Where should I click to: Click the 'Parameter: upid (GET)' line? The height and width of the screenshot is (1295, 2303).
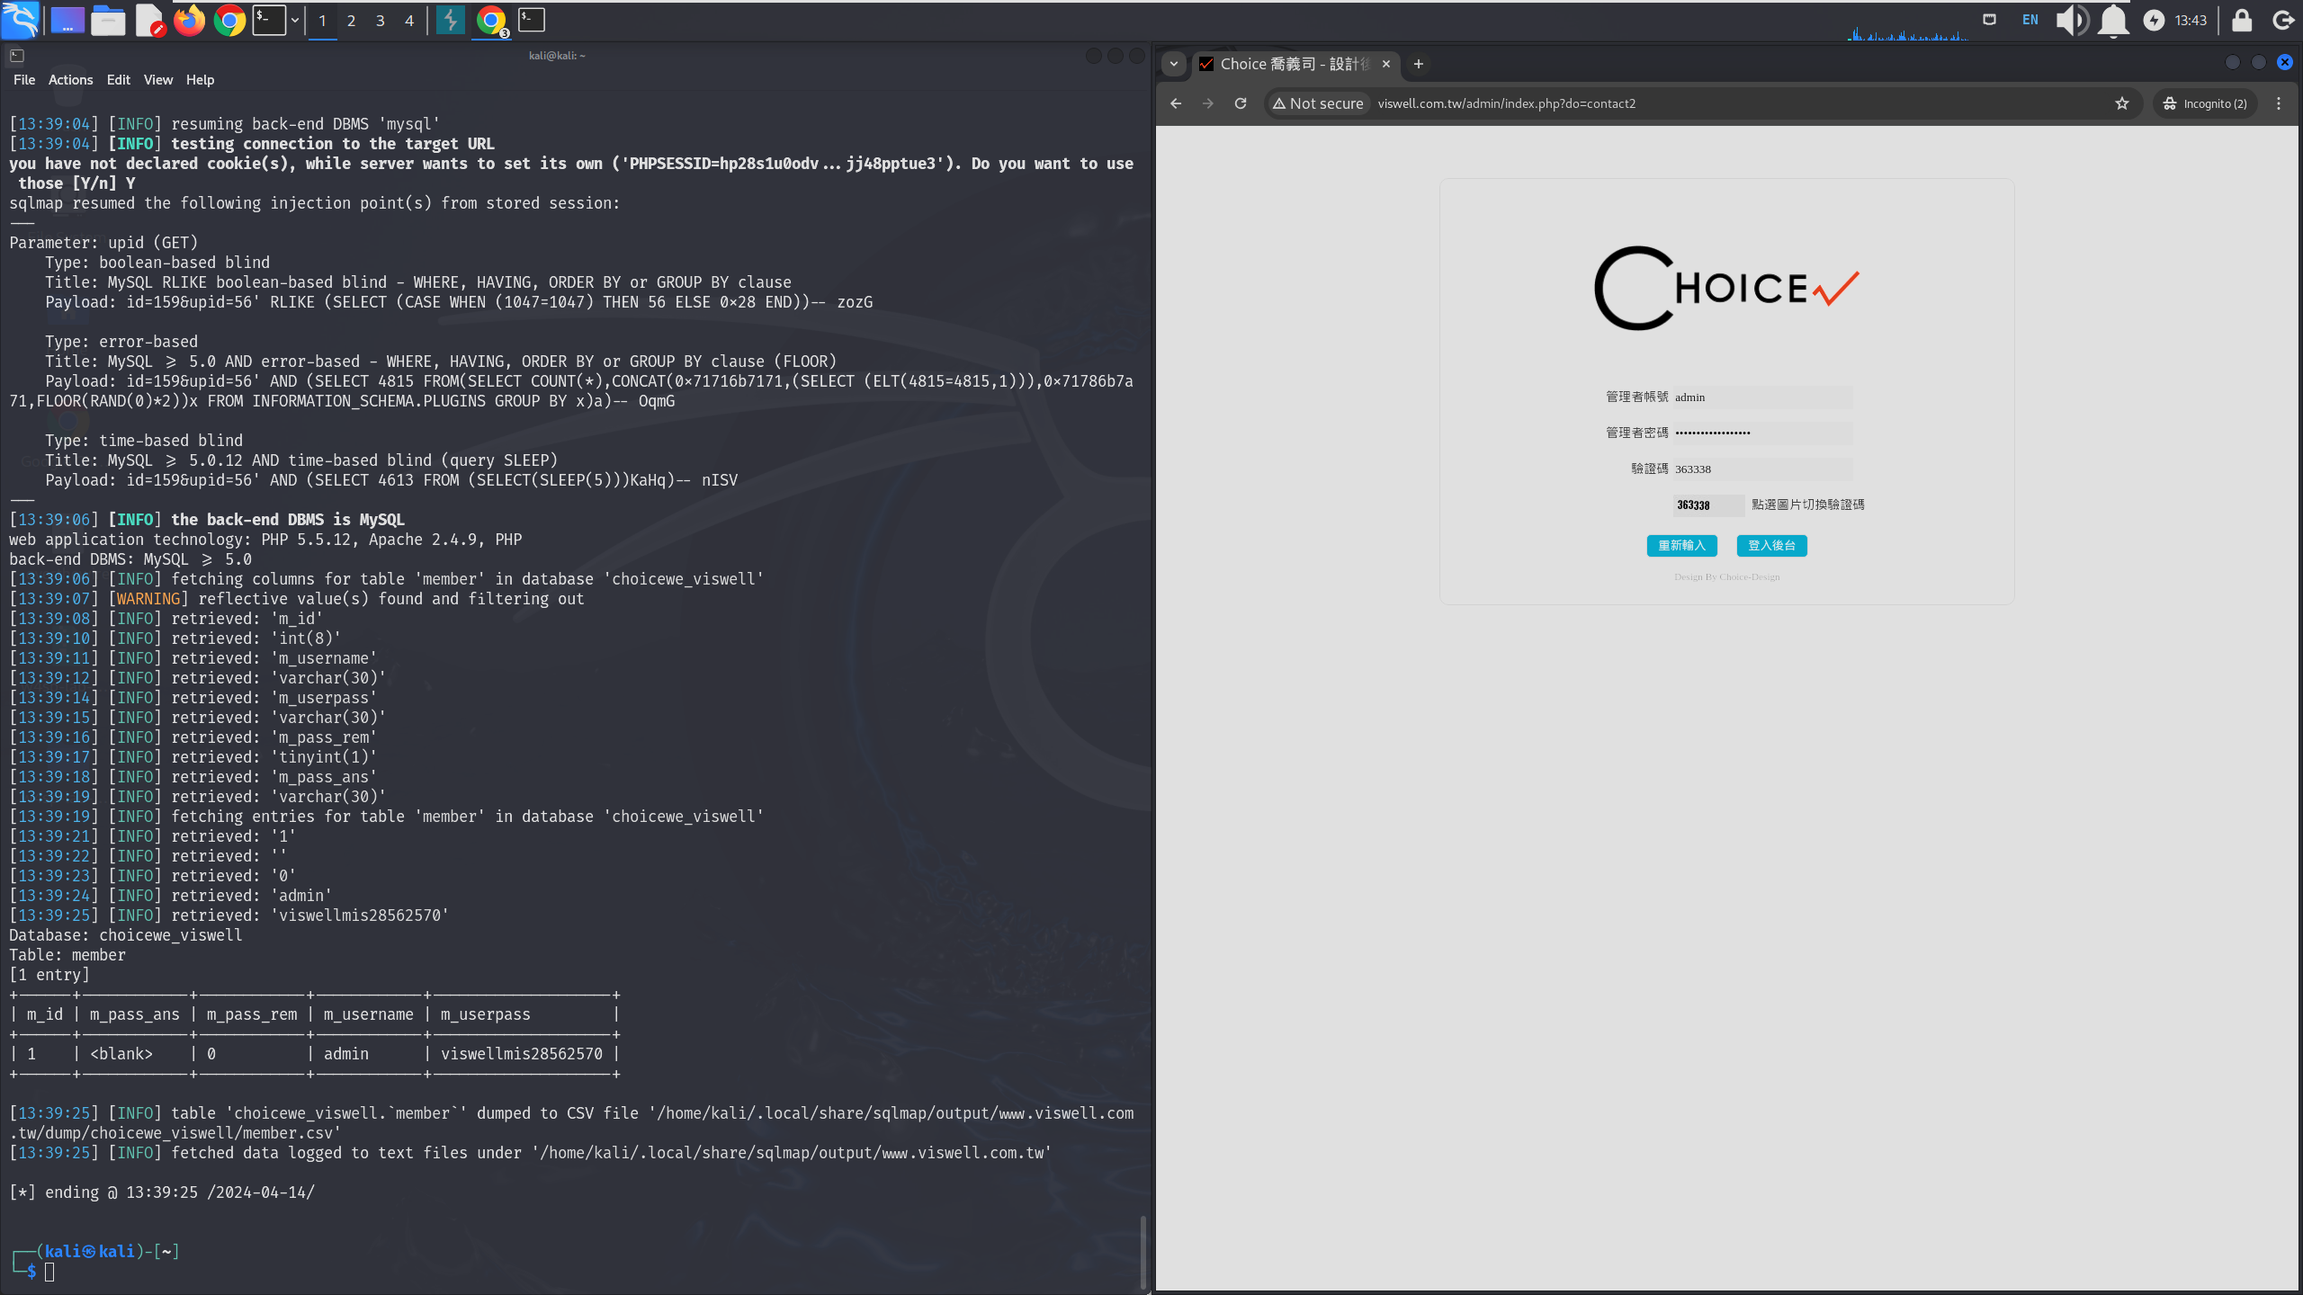[103, 243]
